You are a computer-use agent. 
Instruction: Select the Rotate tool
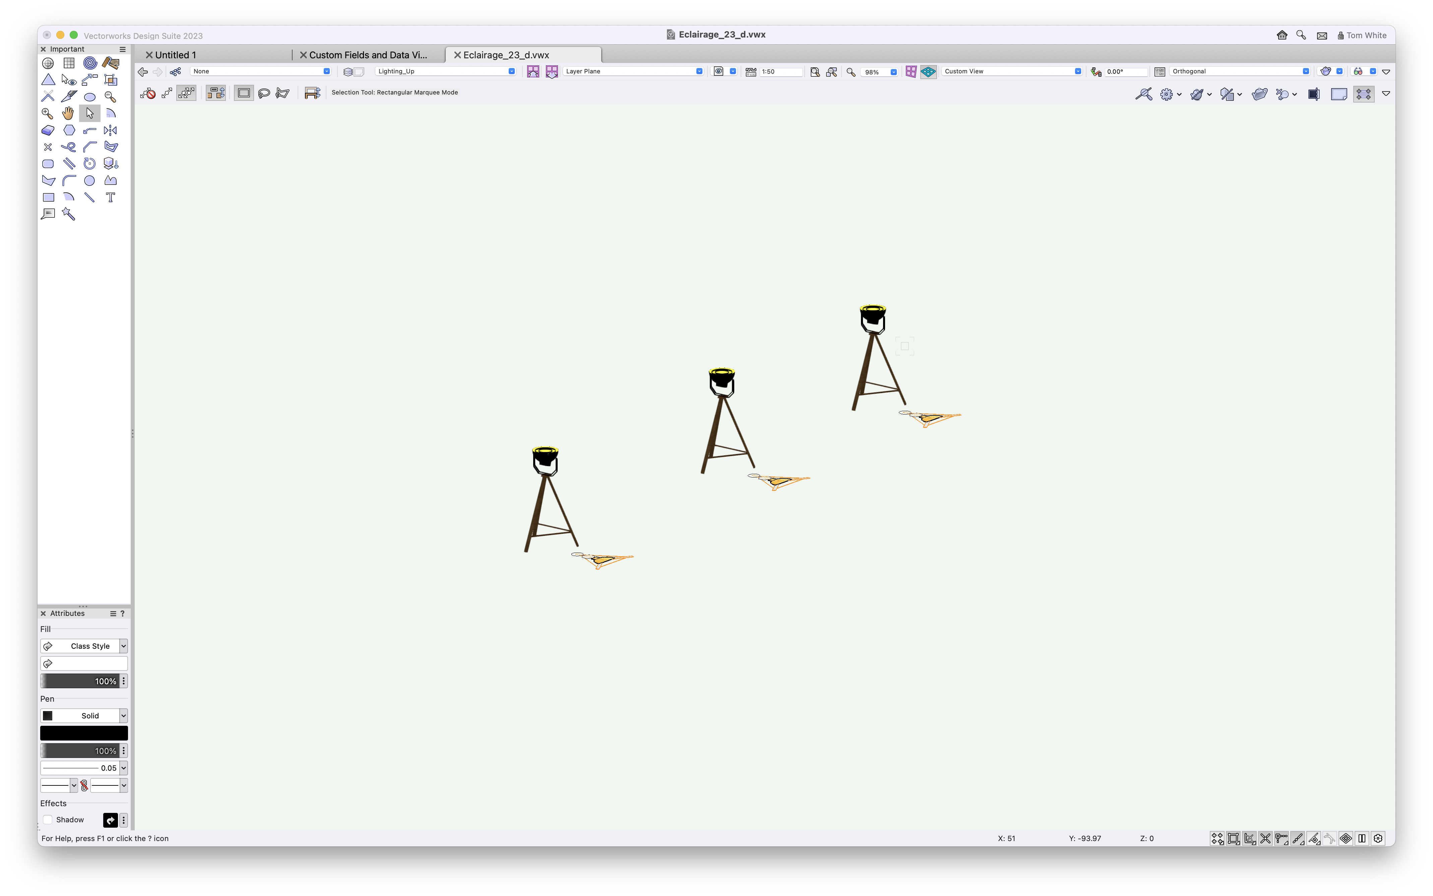(x=89, y=164)
